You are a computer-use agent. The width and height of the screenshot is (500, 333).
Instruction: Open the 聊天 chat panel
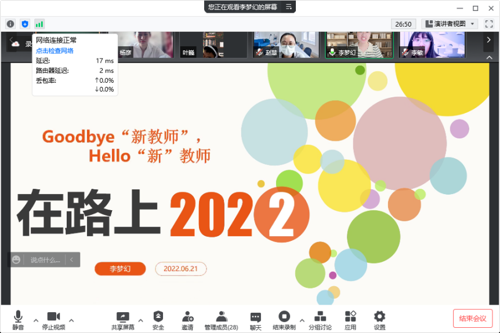pyautogui.click(x=255, y=320)
